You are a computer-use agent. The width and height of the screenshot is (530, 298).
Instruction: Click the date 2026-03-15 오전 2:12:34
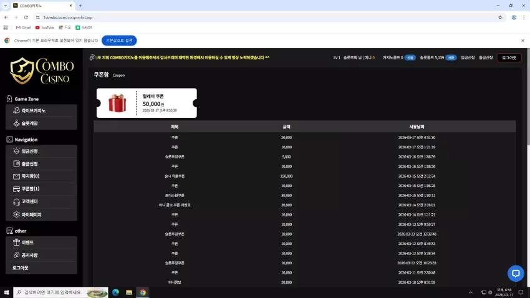coord(417,176)
